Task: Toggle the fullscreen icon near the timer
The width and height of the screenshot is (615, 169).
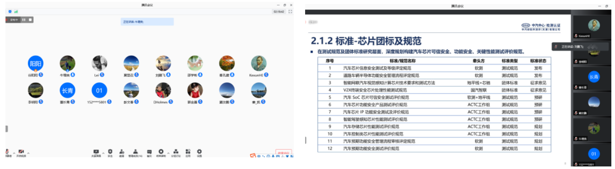Action: pos(290,12)
